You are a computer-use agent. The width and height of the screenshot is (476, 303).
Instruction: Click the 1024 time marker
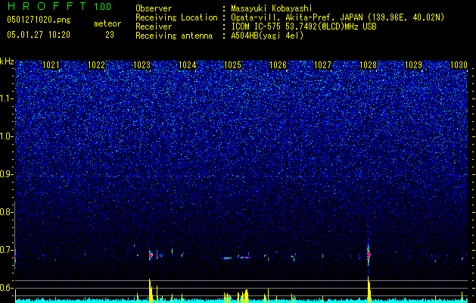pos(188,65)
